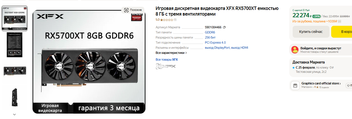This screenshot has width=352, height=119.
Task: Open the Graphics card store shop icon
Action: (295, 85)
